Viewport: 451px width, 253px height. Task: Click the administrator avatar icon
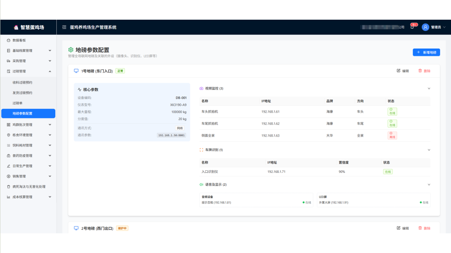(425, 27)
